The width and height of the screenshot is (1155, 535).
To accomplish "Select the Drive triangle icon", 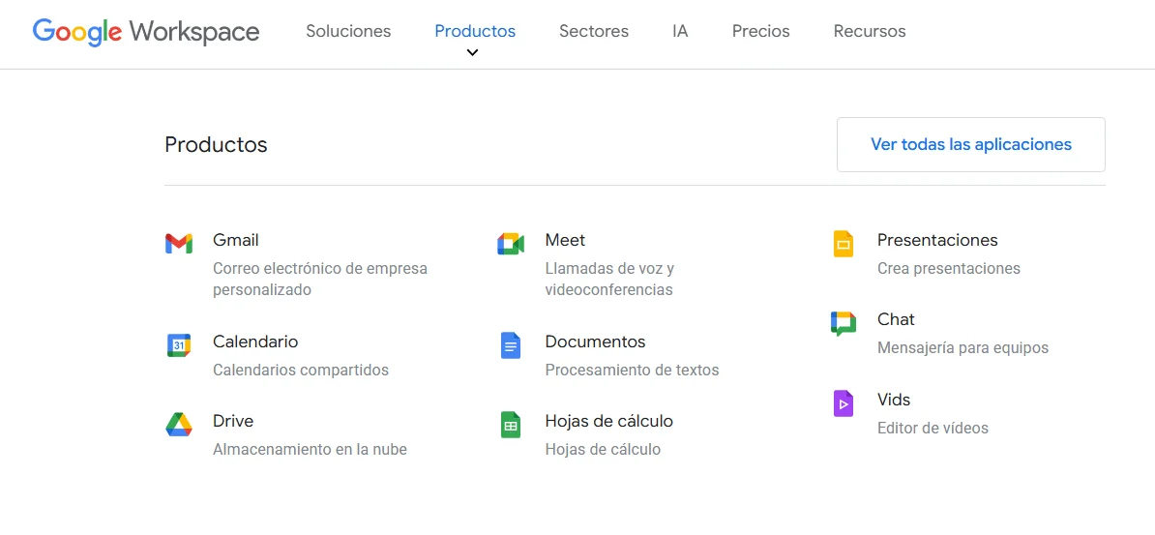I will point(179,425).
